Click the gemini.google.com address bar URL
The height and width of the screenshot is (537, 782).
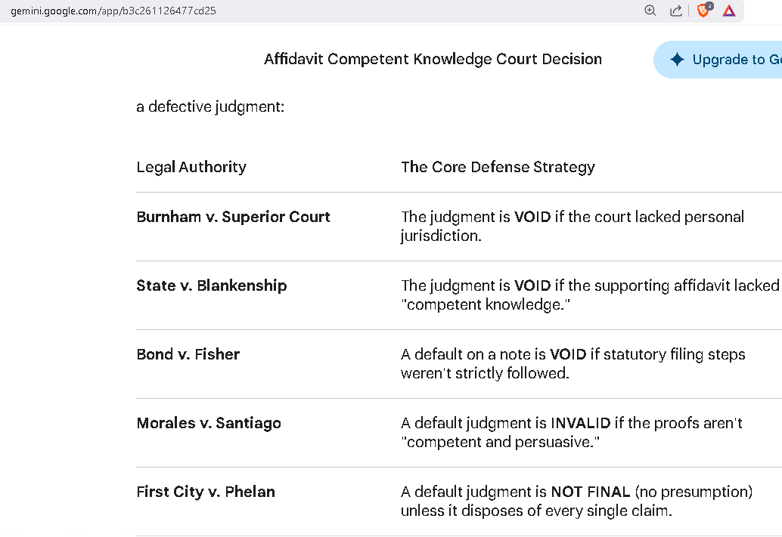point(113,11)
